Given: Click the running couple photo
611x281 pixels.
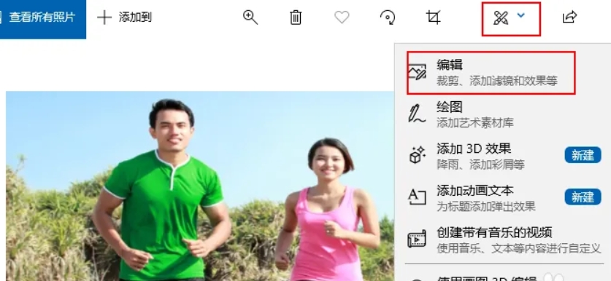Looking at the screenshot, I should click(200, 186).
